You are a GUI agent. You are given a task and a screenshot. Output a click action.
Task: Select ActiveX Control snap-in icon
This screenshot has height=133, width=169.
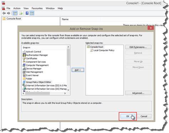click(24, 52)
